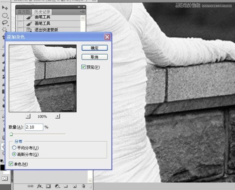
Task: Click the 数量 amount slider handle
Action: pyautogui.click(x=11, y=134)
